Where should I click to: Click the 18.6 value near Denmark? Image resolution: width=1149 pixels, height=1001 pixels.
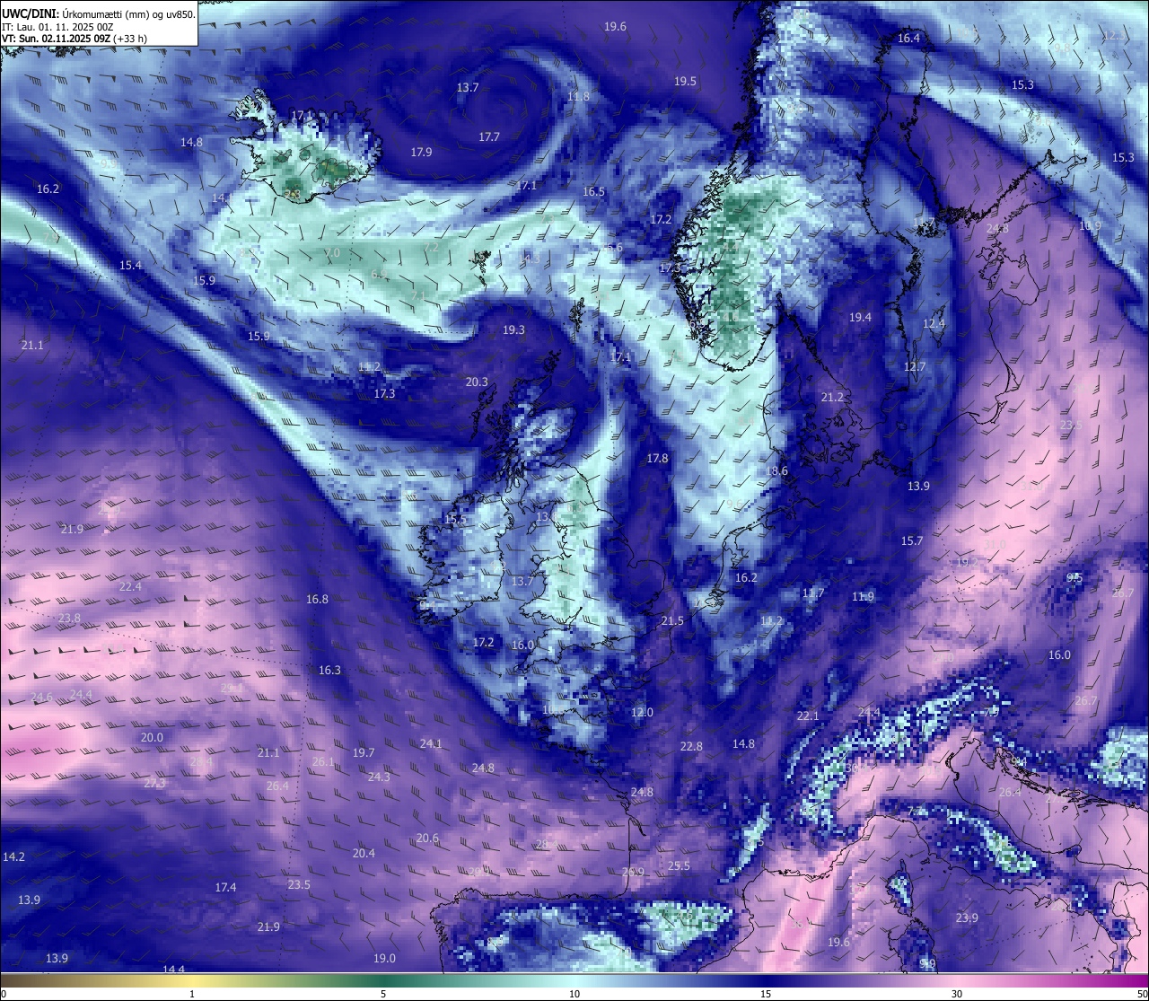[776, 470]
